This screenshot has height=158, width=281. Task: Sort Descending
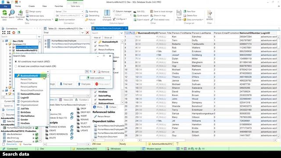tap(92, 16)
